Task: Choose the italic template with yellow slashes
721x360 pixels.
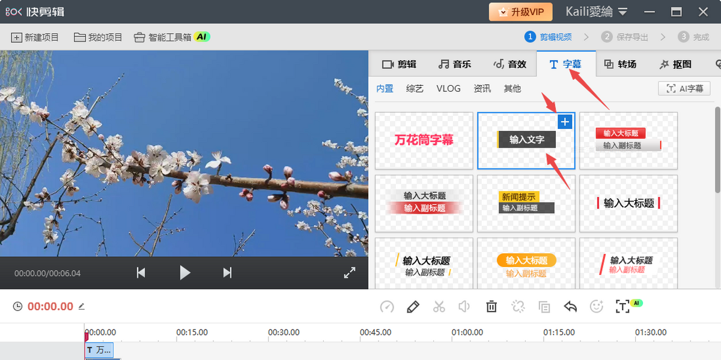Action: coord(424,264)
